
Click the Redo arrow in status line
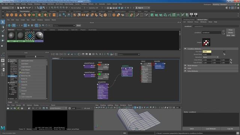click(30, 7)
